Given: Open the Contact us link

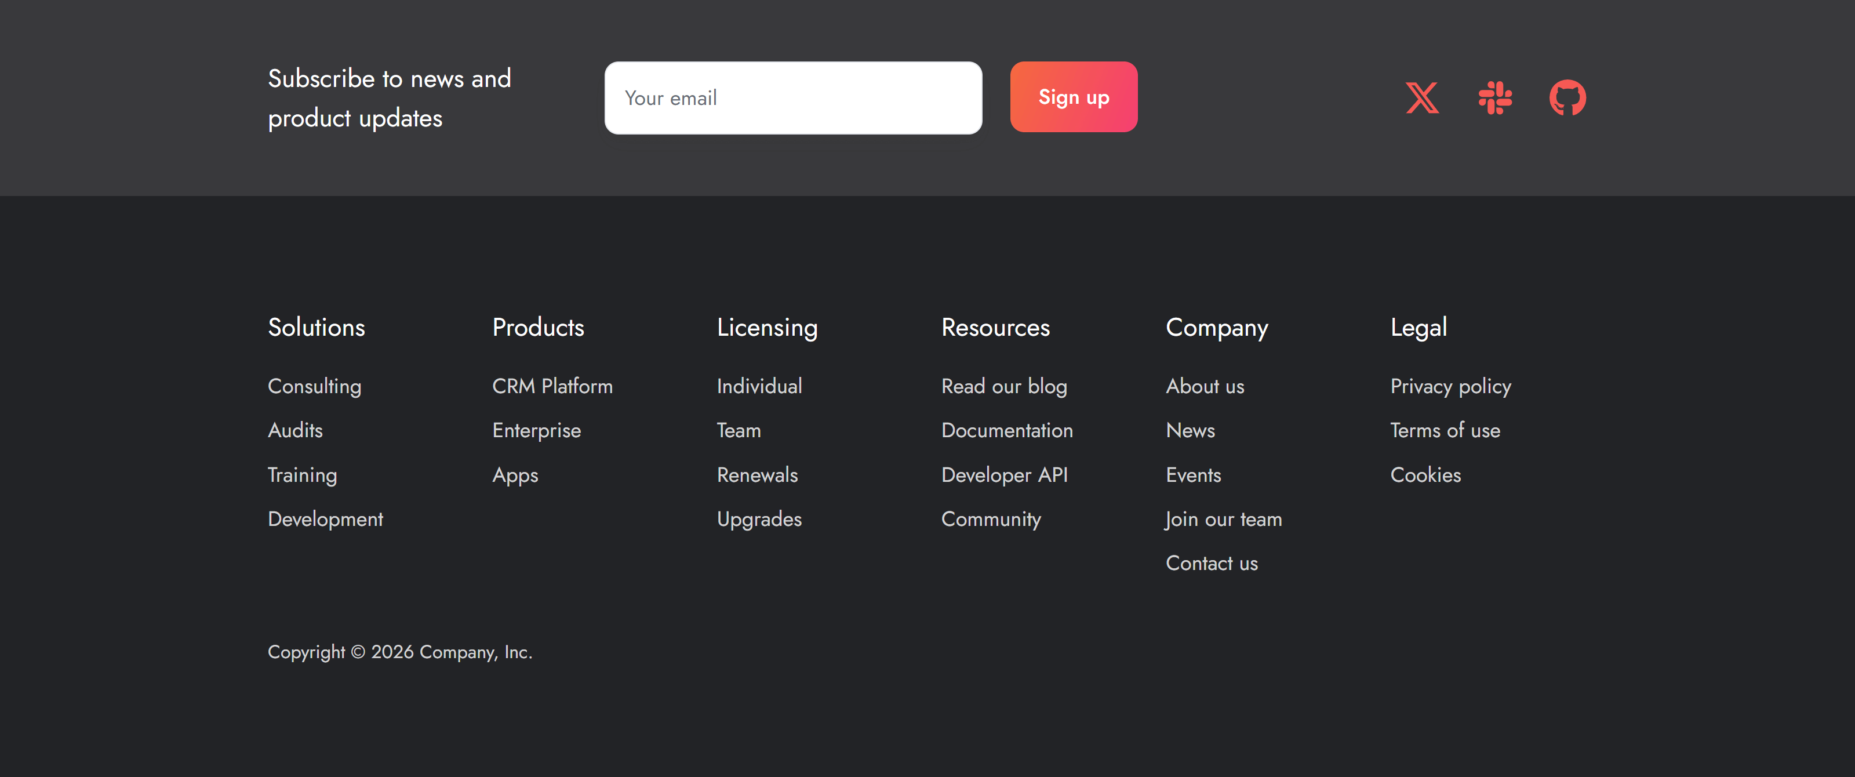Looking at the screenshot, I should coord(1211,564).
